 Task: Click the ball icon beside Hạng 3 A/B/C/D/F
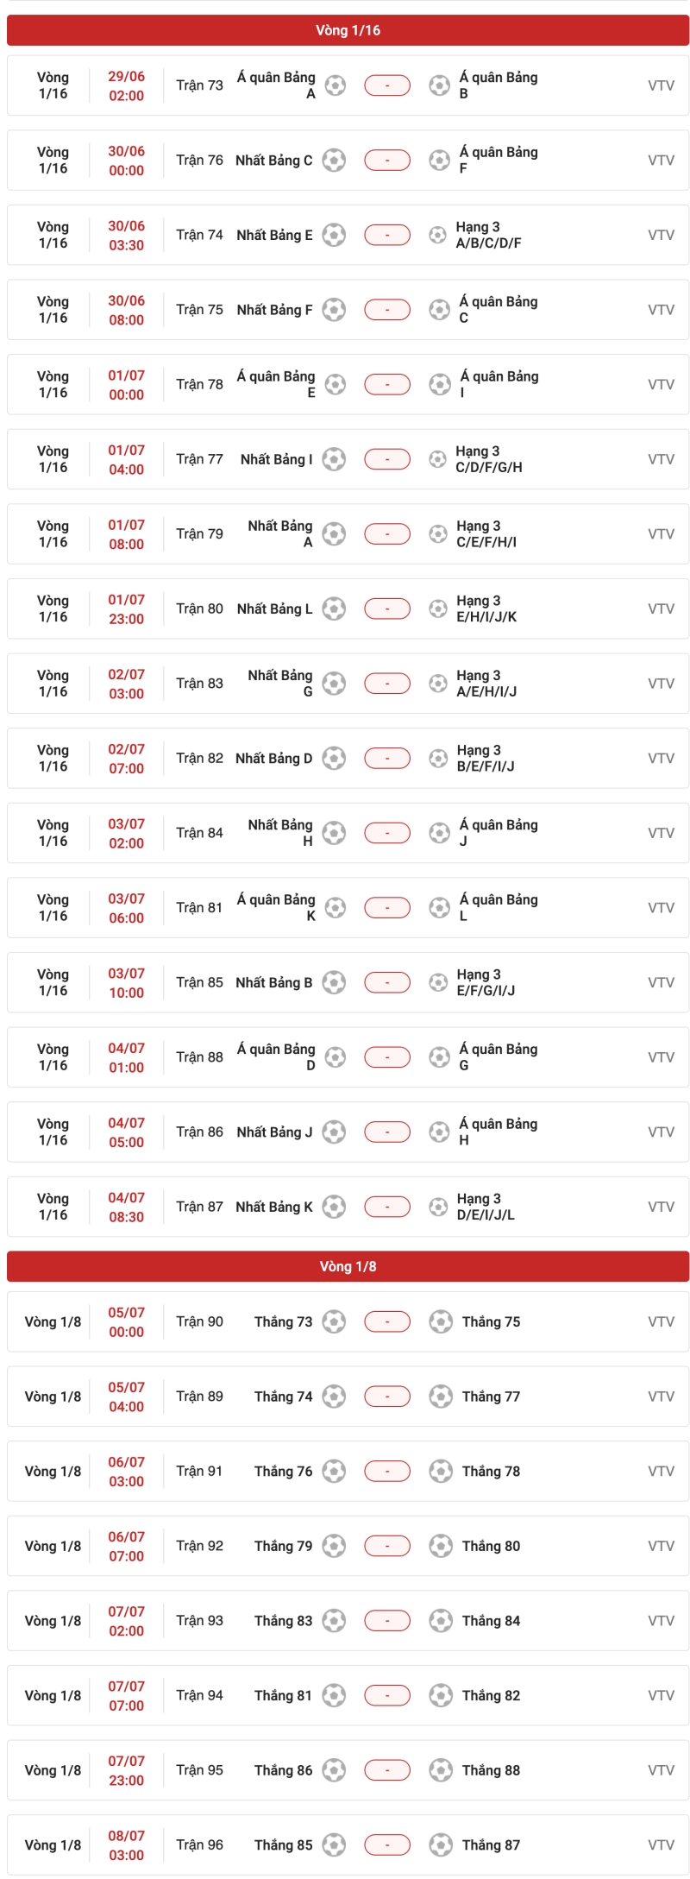(438, 235)
